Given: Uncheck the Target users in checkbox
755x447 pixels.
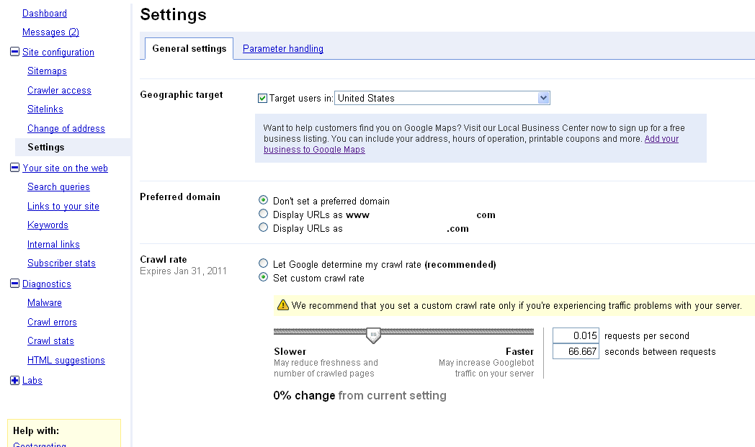Looking at the screenshot, I should click(x=262, y=98).
